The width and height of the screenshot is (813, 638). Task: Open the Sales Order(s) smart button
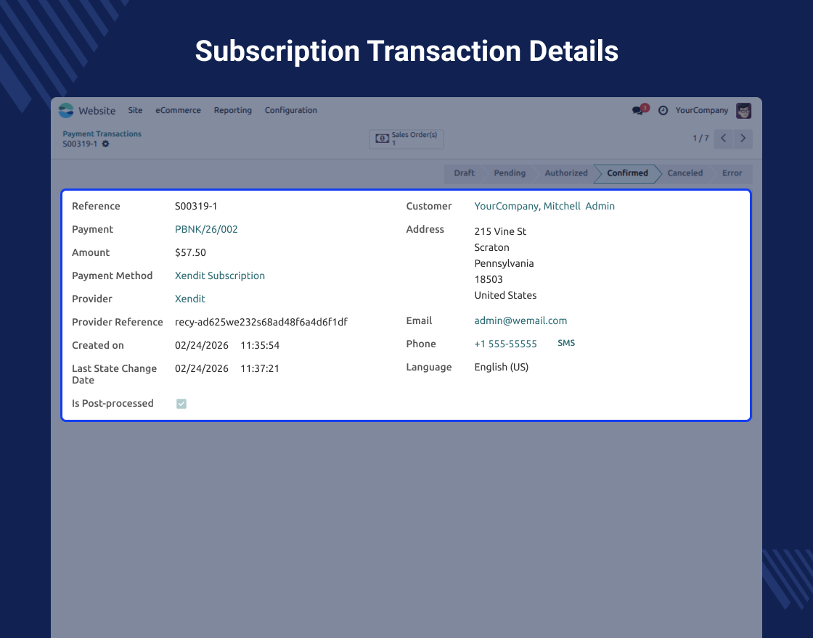pyautogui.click(x=406, y=138)
